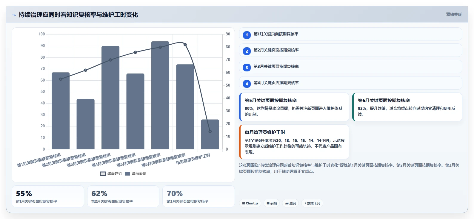Click the 55% stat value

click(24, 194)
